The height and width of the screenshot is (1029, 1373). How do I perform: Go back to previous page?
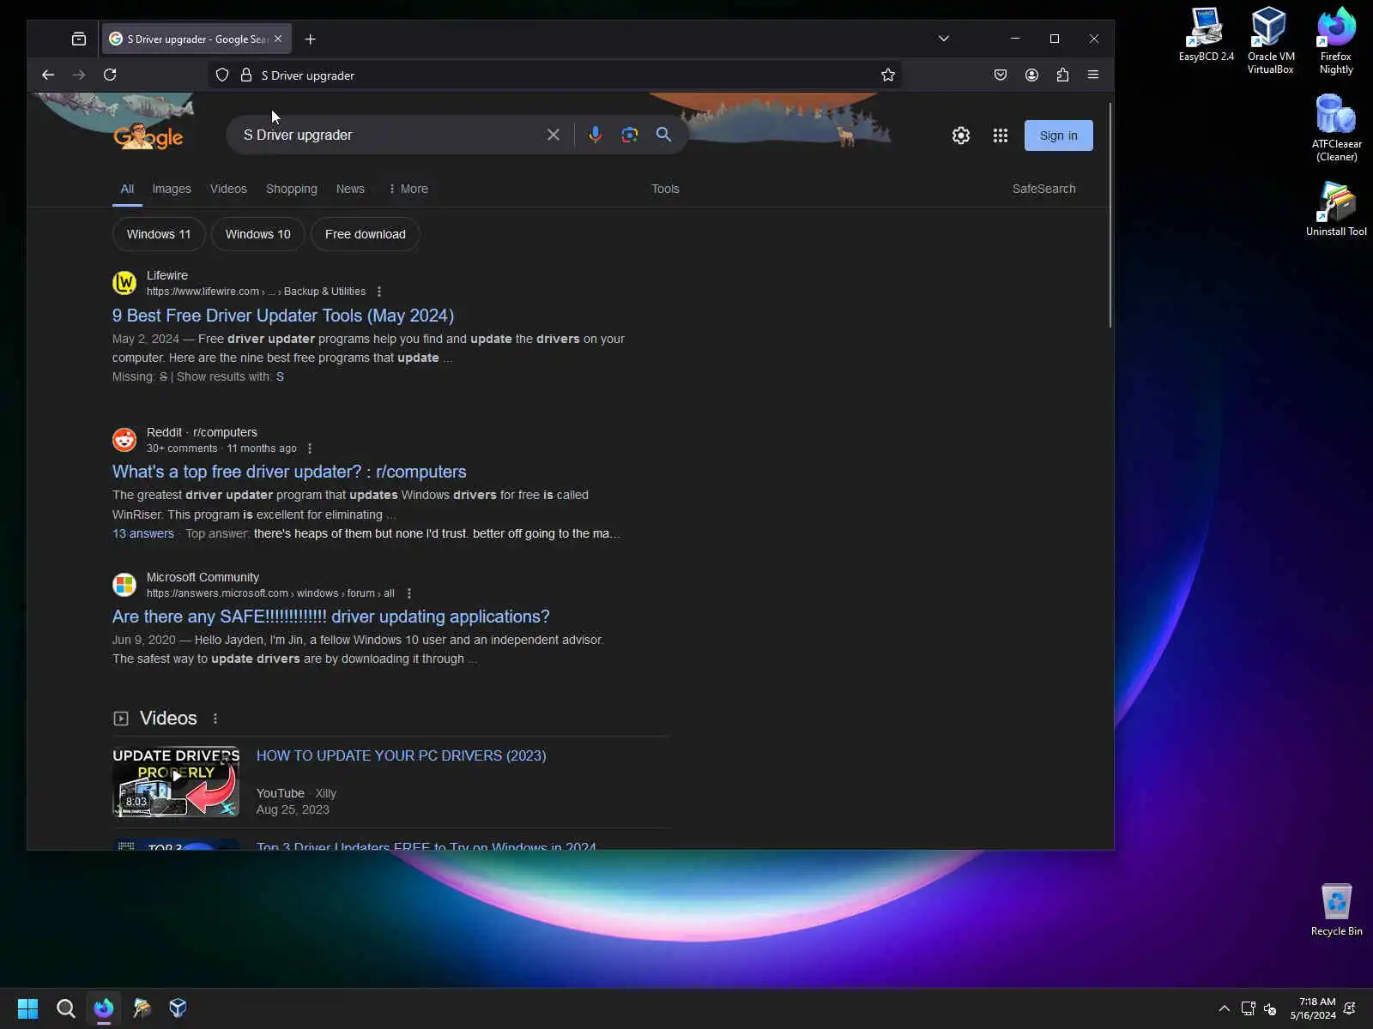coord(48,75)
